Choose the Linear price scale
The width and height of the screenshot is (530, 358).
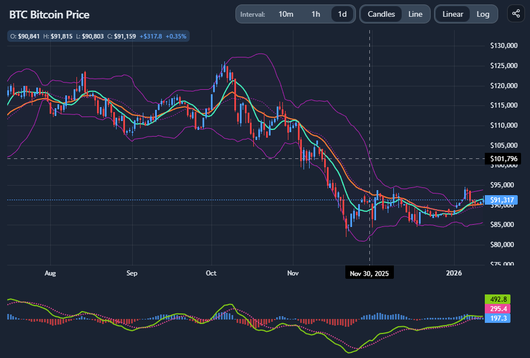coord(452,14)
